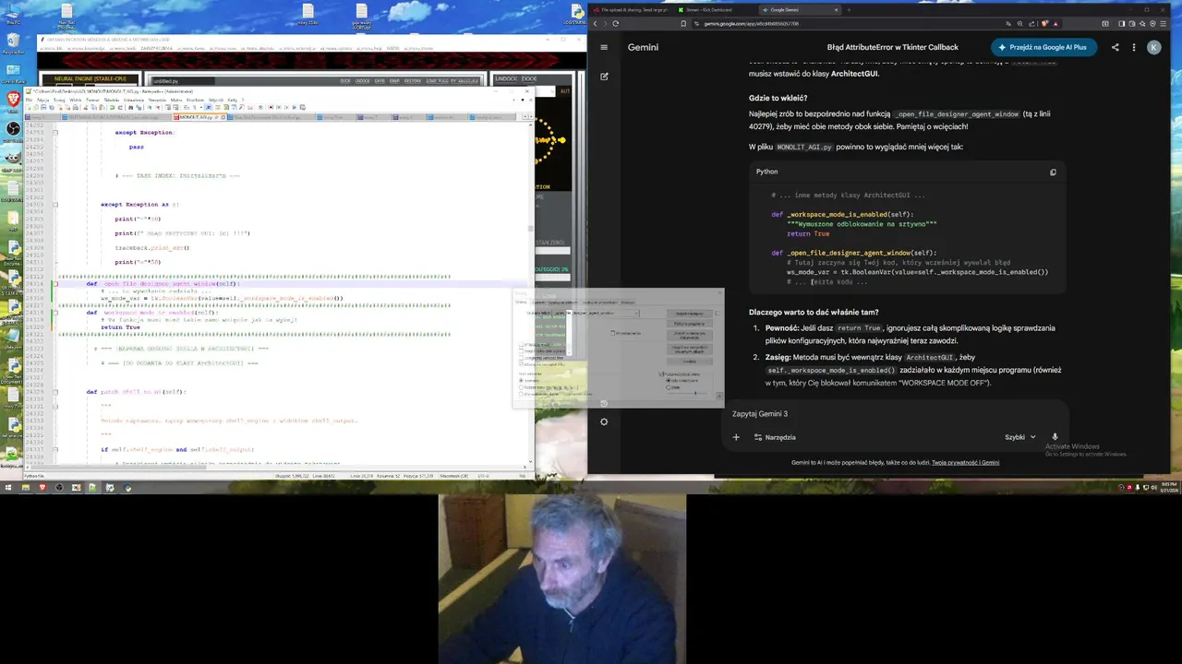Viewport: 1182px width, 664px height.
Task: Add file with plus icon in prompt box
Action: [x=736, y=437]
